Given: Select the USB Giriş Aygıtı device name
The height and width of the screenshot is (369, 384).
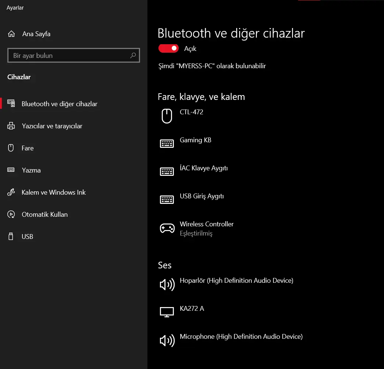Looking at the screenshot, I should (x=202, y=196).
